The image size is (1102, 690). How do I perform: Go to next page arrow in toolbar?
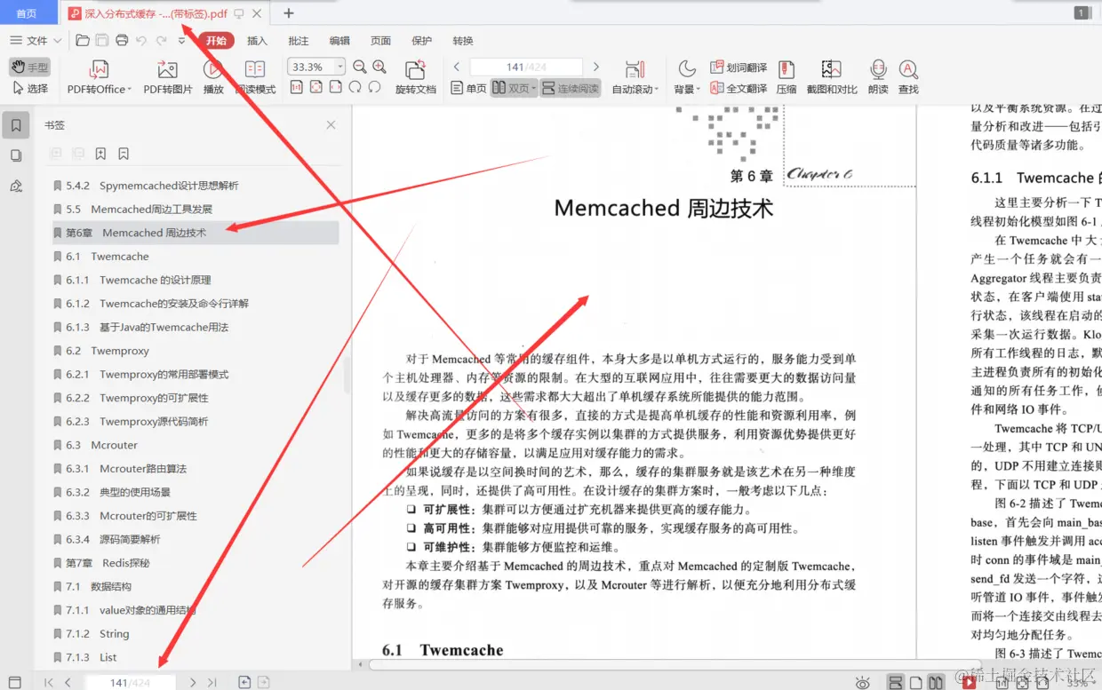(596, 67)
